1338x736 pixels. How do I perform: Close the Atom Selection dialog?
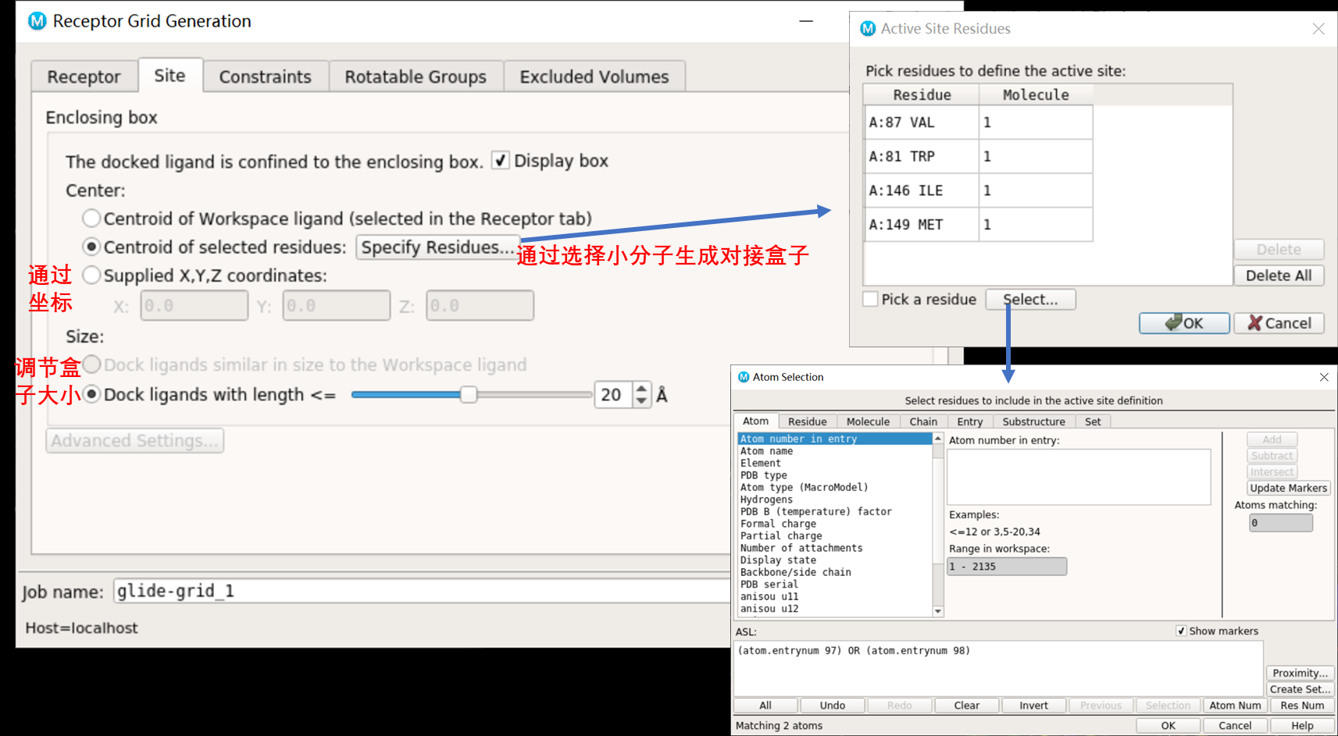coord(1324,377)
